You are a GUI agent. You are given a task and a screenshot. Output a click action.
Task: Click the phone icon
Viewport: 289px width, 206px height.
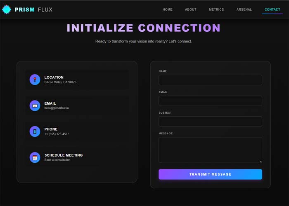pos(35,131)
